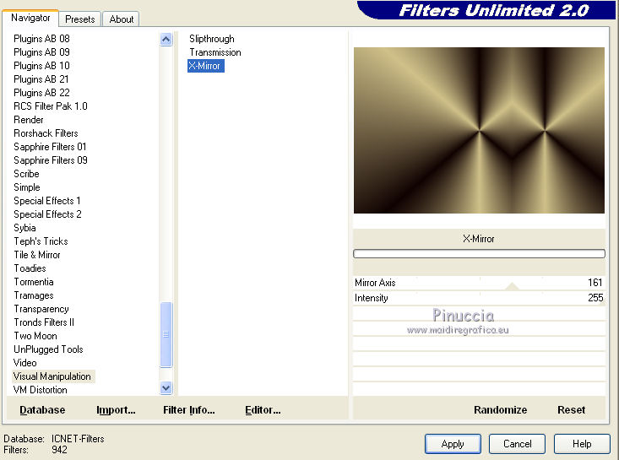Open the About tab

(122, 19)
